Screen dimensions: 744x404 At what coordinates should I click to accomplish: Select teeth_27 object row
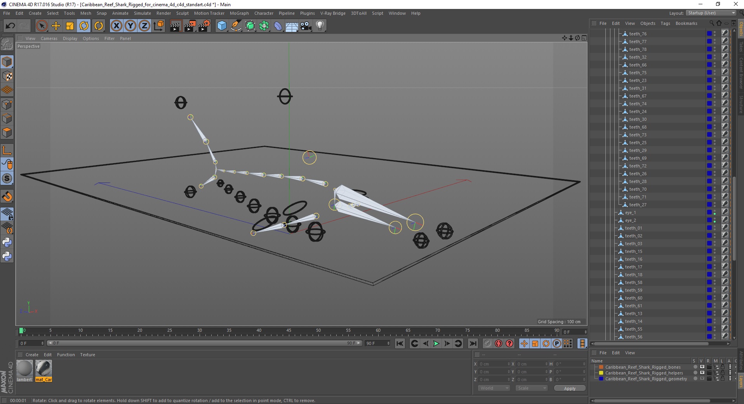pyautogui.click(x=638, y=205)
